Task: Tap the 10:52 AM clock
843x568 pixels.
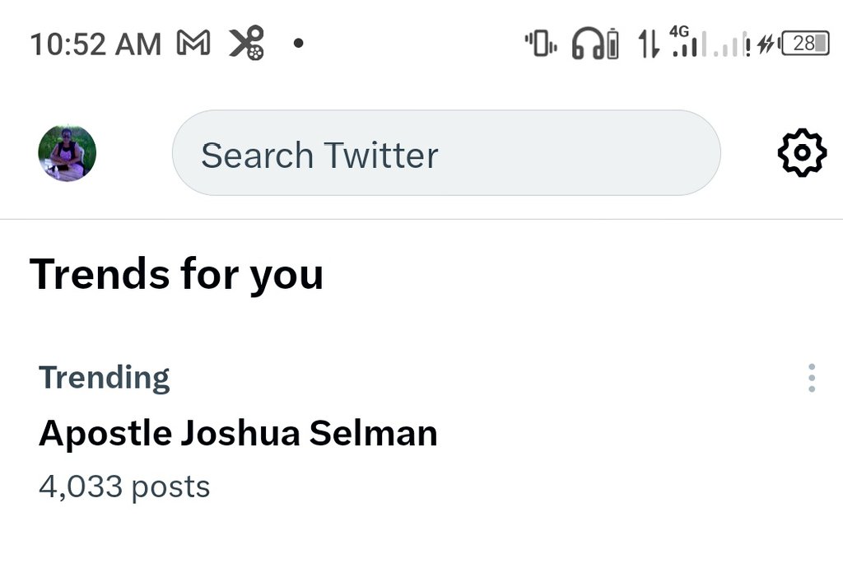Action: tap(95, 44)
